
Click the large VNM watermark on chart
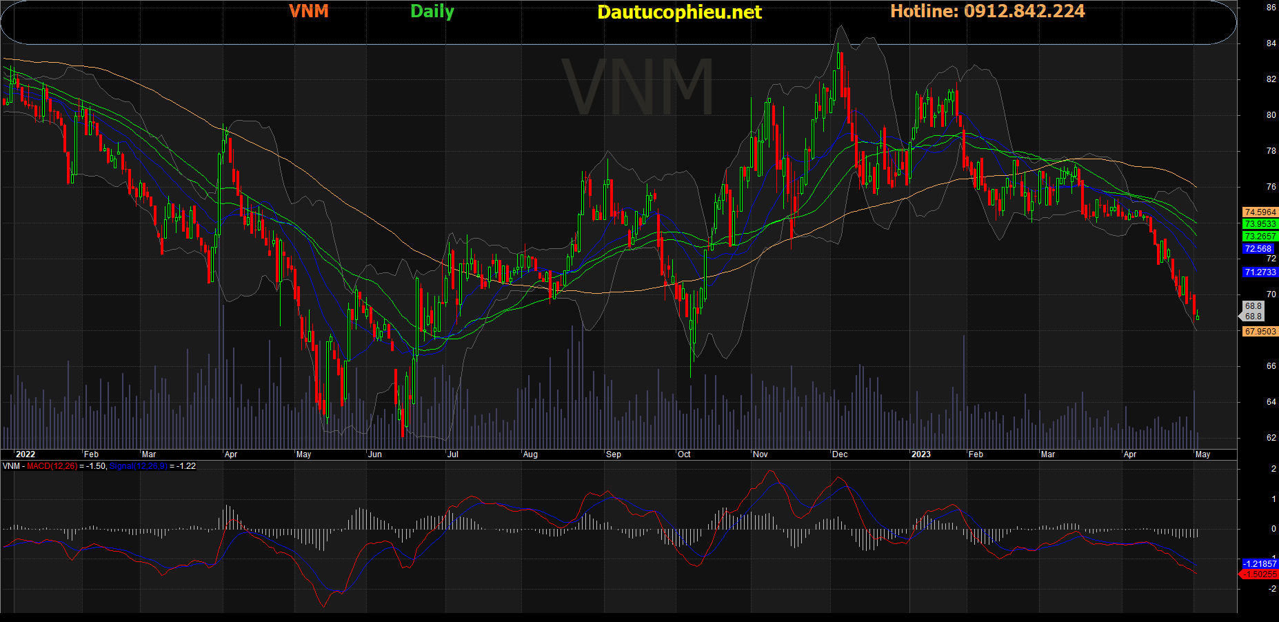638,87
